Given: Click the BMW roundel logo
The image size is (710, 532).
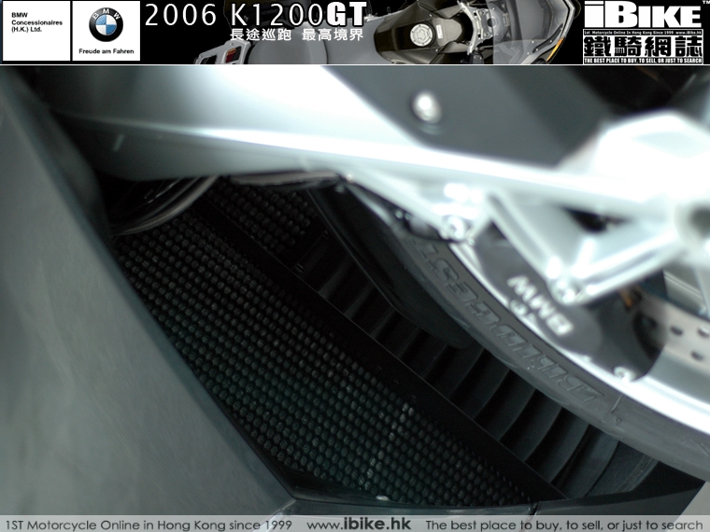Looking at the screenshot, I should 106,25.
